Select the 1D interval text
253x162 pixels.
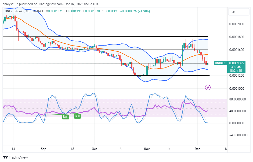tap(28, 11)
